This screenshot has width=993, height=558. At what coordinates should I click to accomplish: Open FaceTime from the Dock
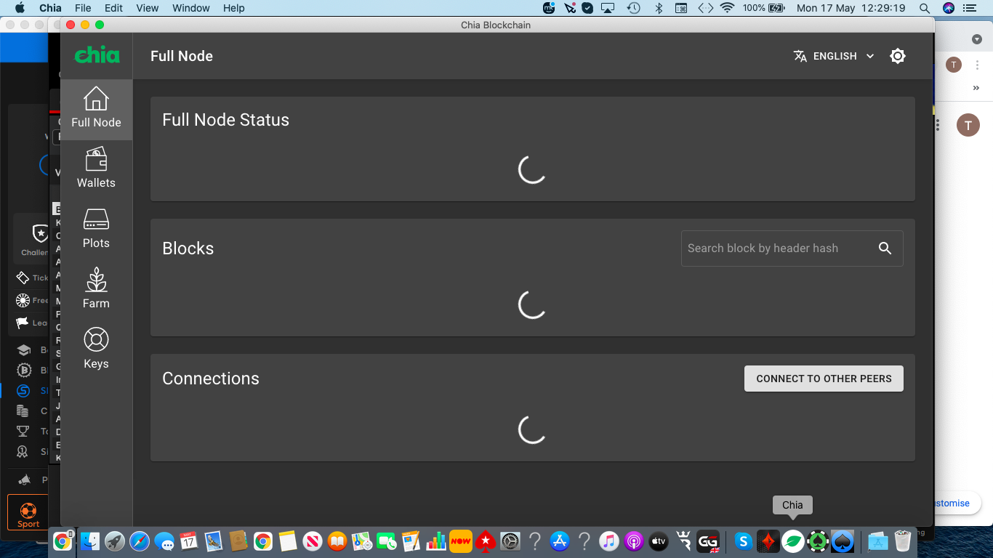pyautogui.click(x=387, y=541)
